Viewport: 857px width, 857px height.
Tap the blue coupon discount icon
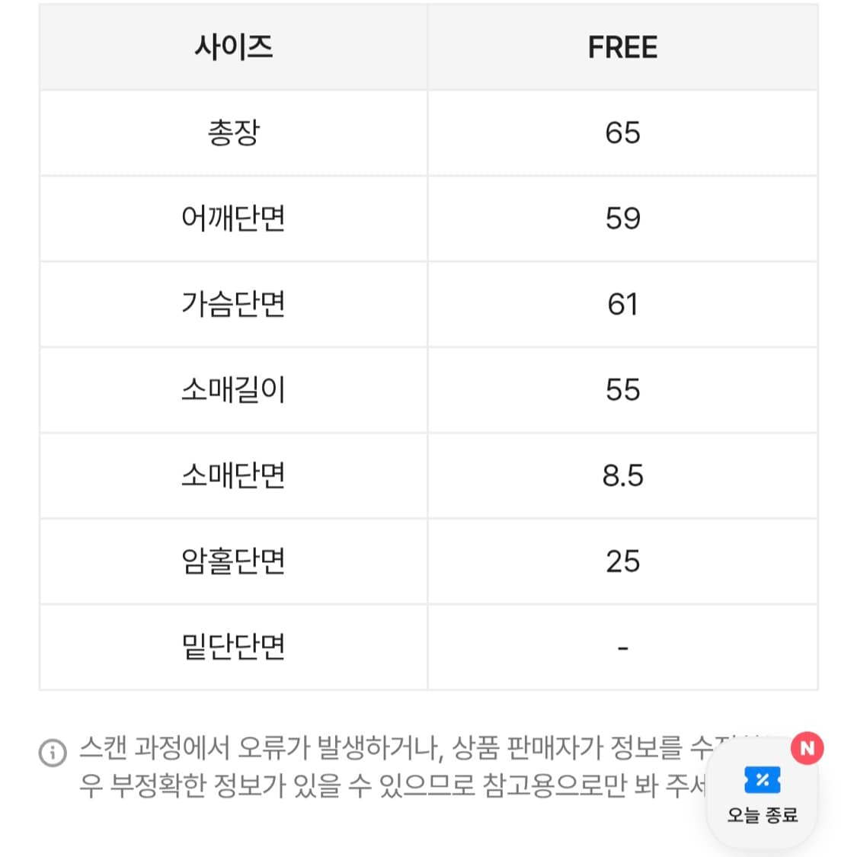762,780
